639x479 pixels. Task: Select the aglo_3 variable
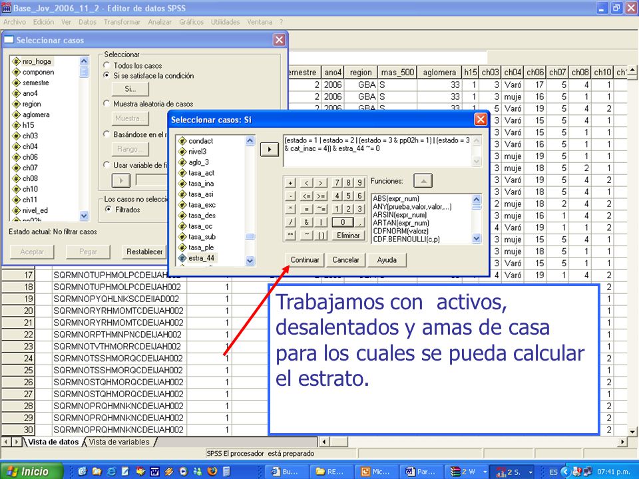pyautogui.click(x=198, y=162)
